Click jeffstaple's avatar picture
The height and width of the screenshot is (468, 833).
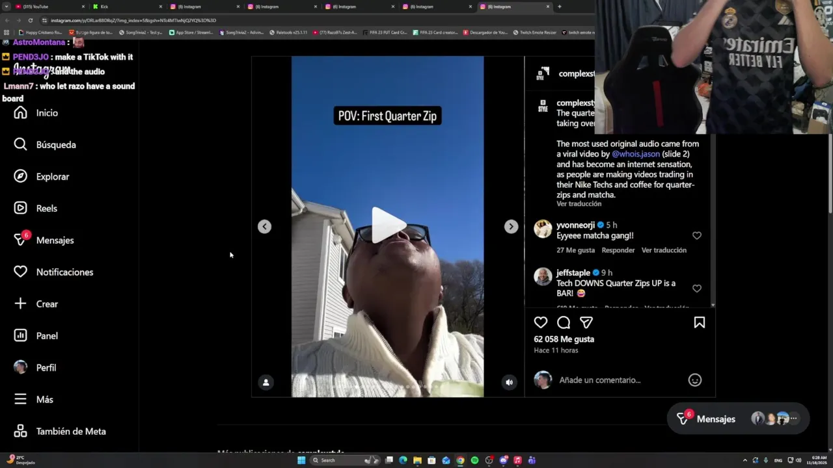click(x=543, y=277)
